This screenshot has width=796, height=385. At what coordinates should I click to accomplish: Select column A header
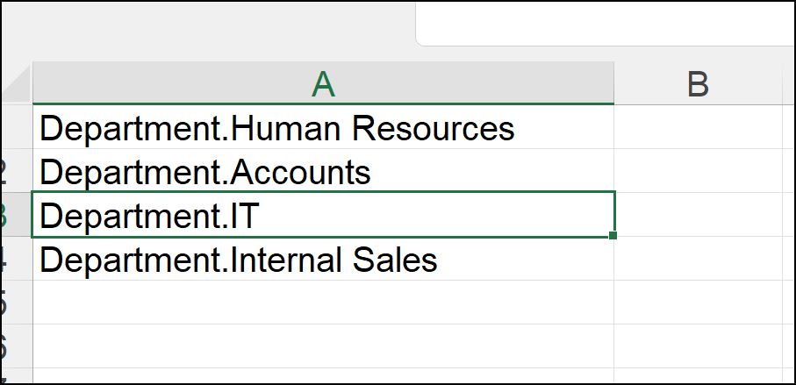tap(323, 84)
